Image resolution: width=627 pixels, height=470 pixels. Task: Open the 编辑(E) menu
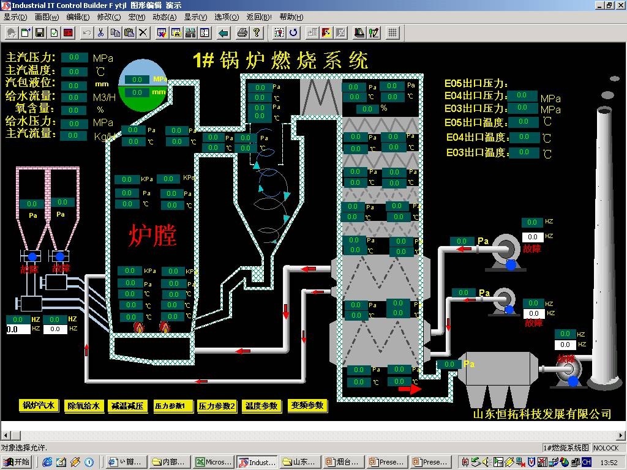click(78, 17)
